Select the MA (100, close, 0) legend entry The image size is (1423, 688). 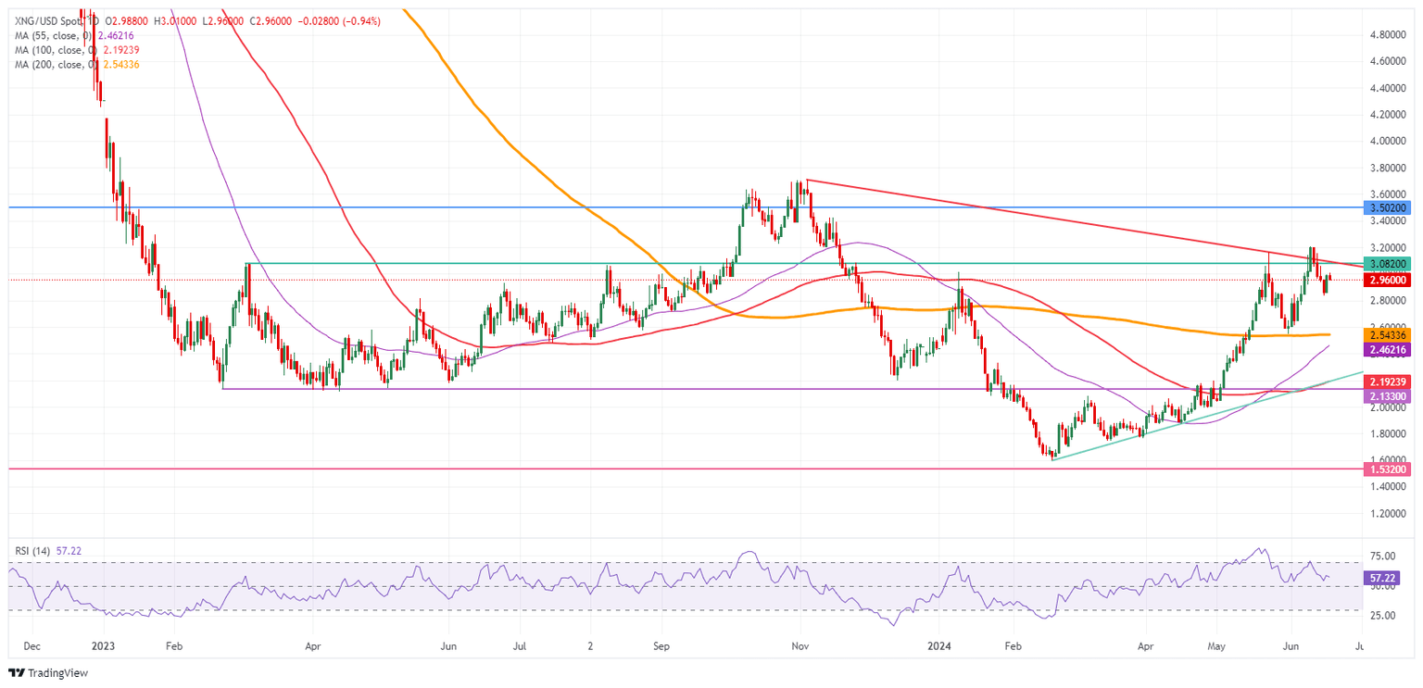pyautogui.click(x=56, y=51)
